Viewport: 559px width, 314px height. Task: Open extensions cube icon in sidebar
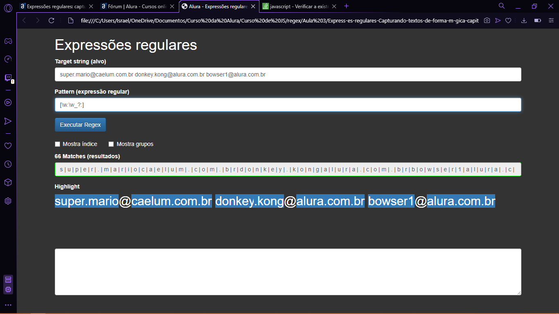tap(8, 182)
